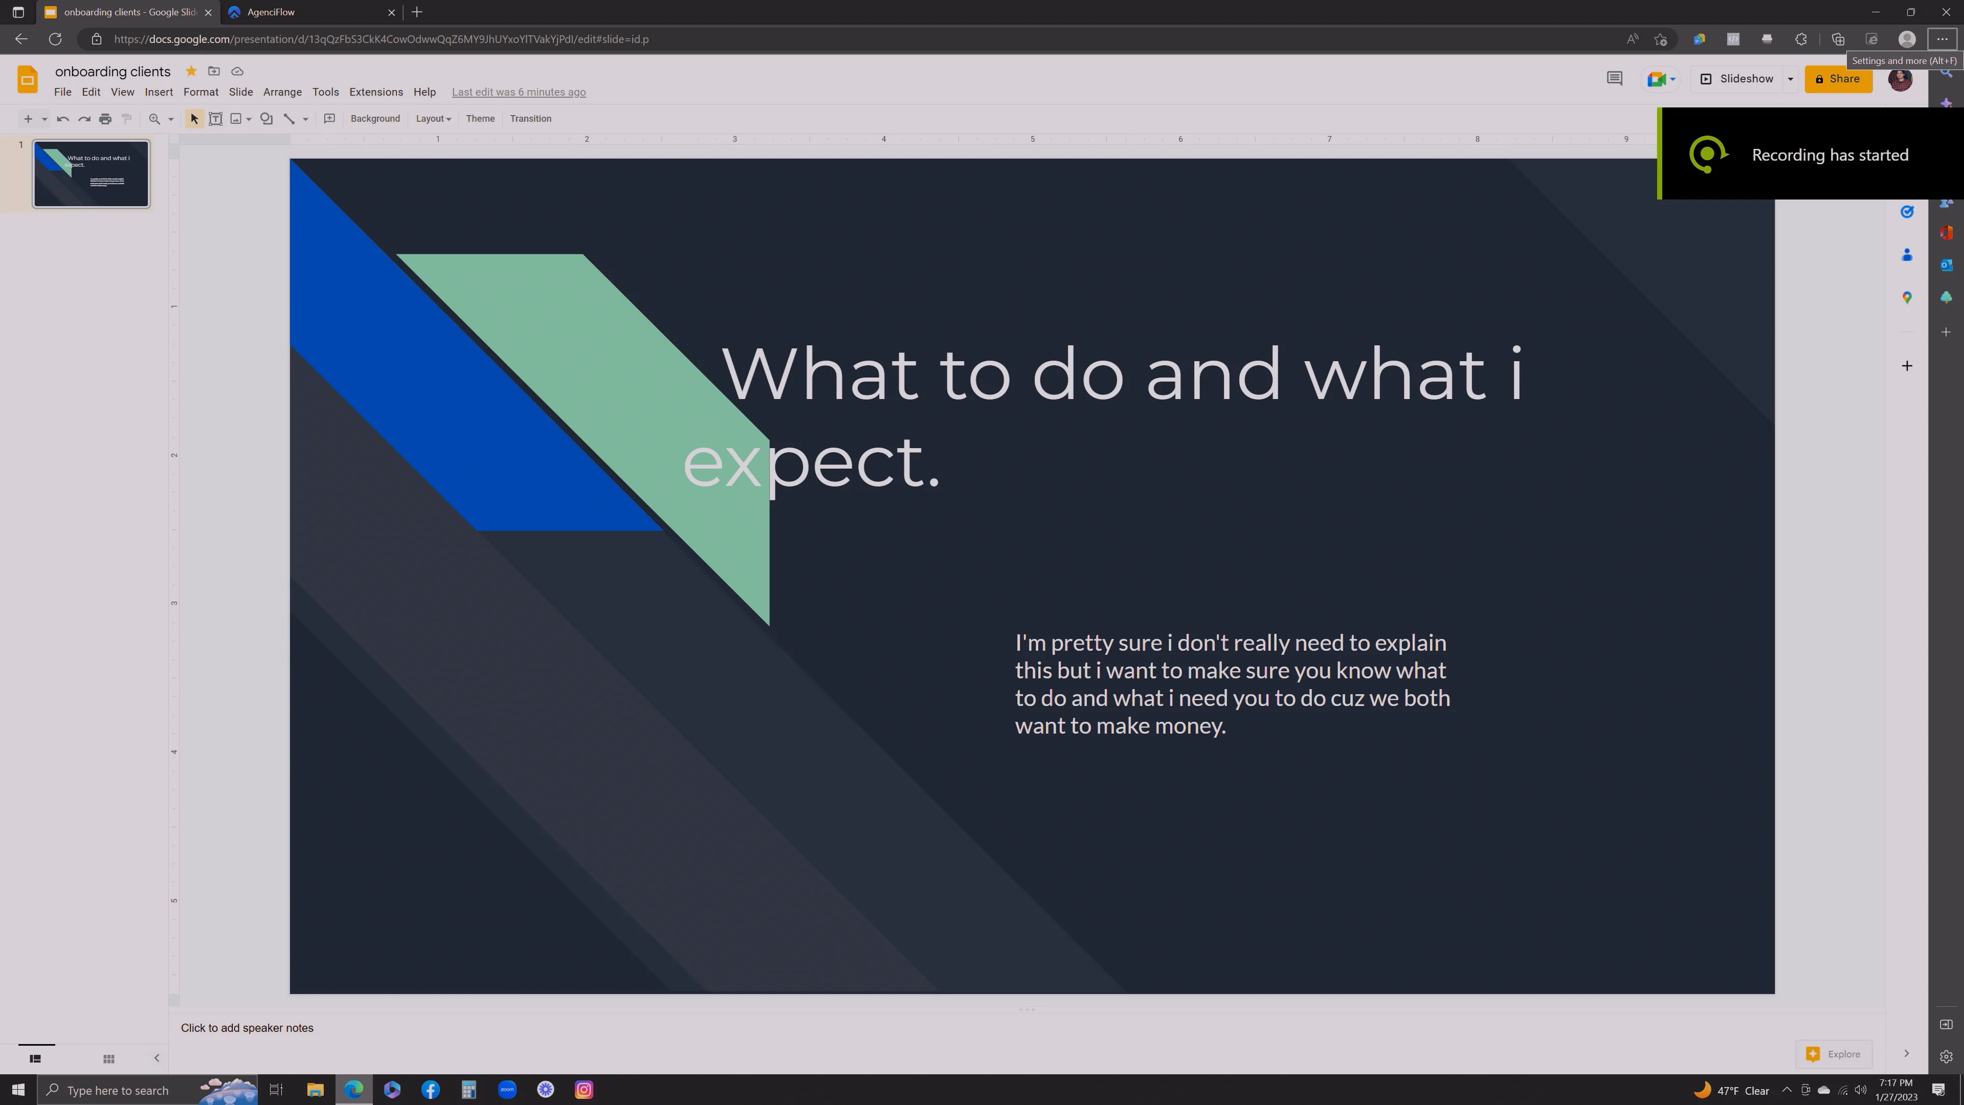The height and width of the screenshot is (1105, 1964).
Task: Click the Move to folder icon
Action: pyautogui.click(x=214, y=71)
